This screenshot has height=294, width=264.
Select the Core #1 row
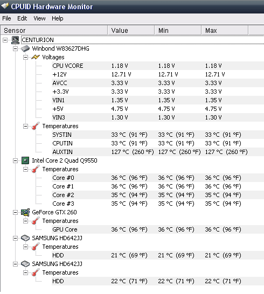[x=158, y=186]
